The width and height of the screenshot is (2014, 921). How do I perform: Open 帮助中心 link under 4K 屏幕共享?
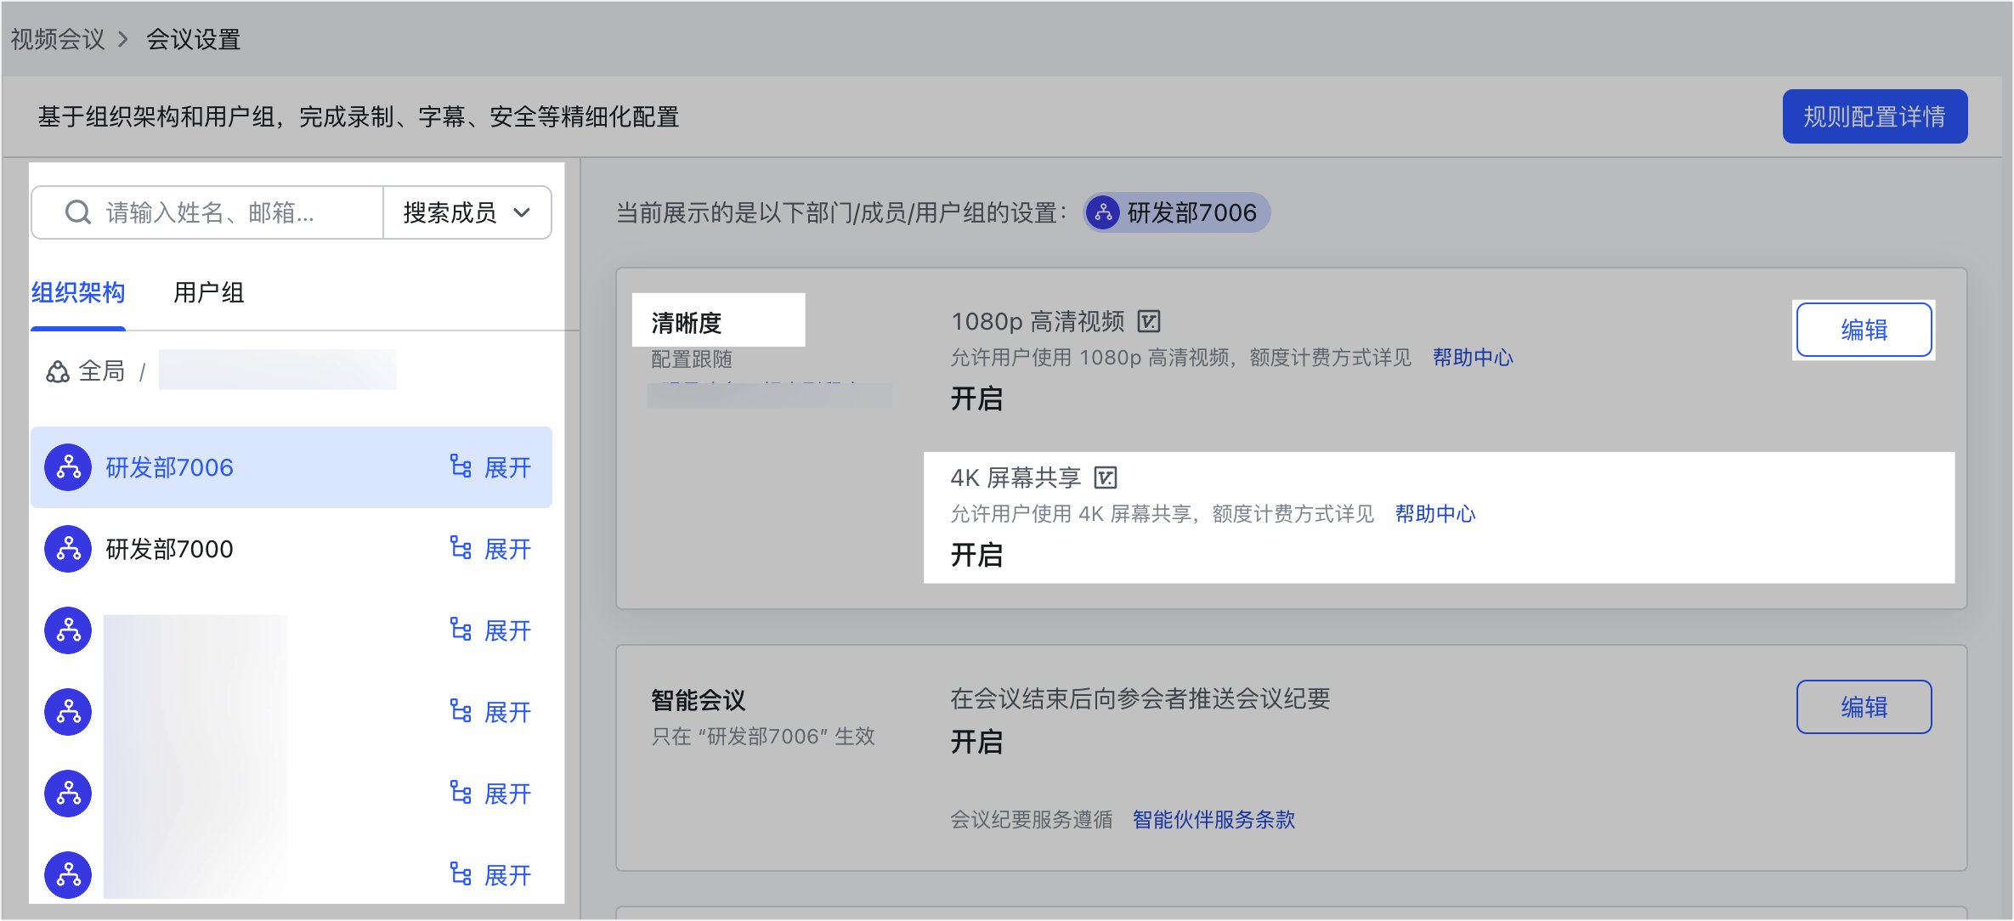coord(1434,513)
